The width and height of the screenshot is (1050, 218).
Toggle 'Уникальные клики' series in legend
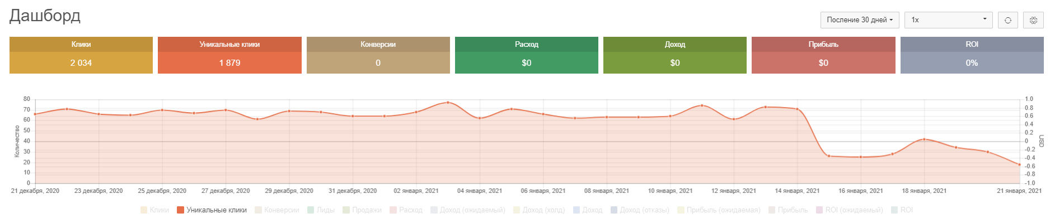[212, 210]
